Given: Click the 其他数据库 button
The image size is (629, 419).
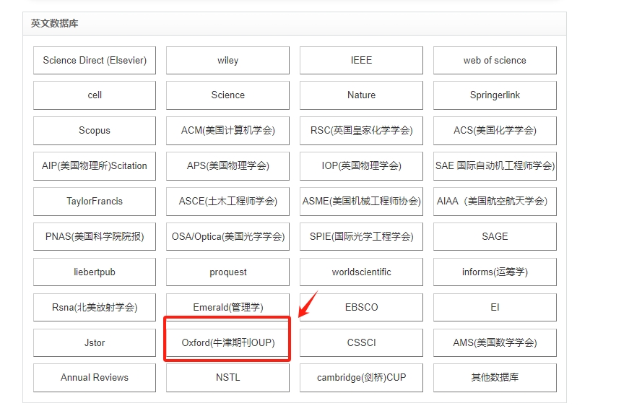Looking at the screenshot, I should [495, 377].
